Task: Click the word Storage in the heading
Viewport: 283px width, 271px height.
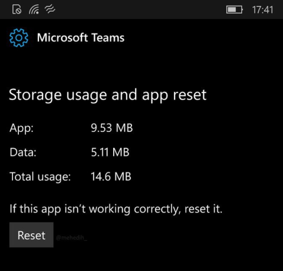Action: [x=35, y=95]
